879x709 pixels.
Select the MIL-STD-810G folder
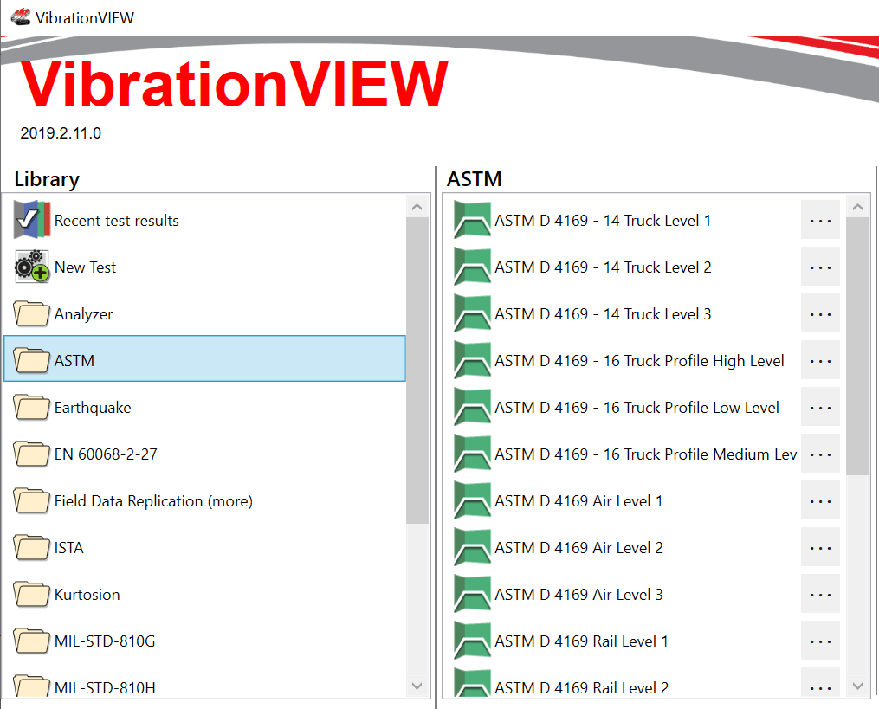coord(204,641)
